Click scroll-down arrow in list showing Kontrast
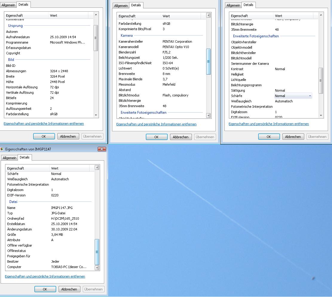The image size is (332, 297). pyautogui.click(x=321, y=116)
